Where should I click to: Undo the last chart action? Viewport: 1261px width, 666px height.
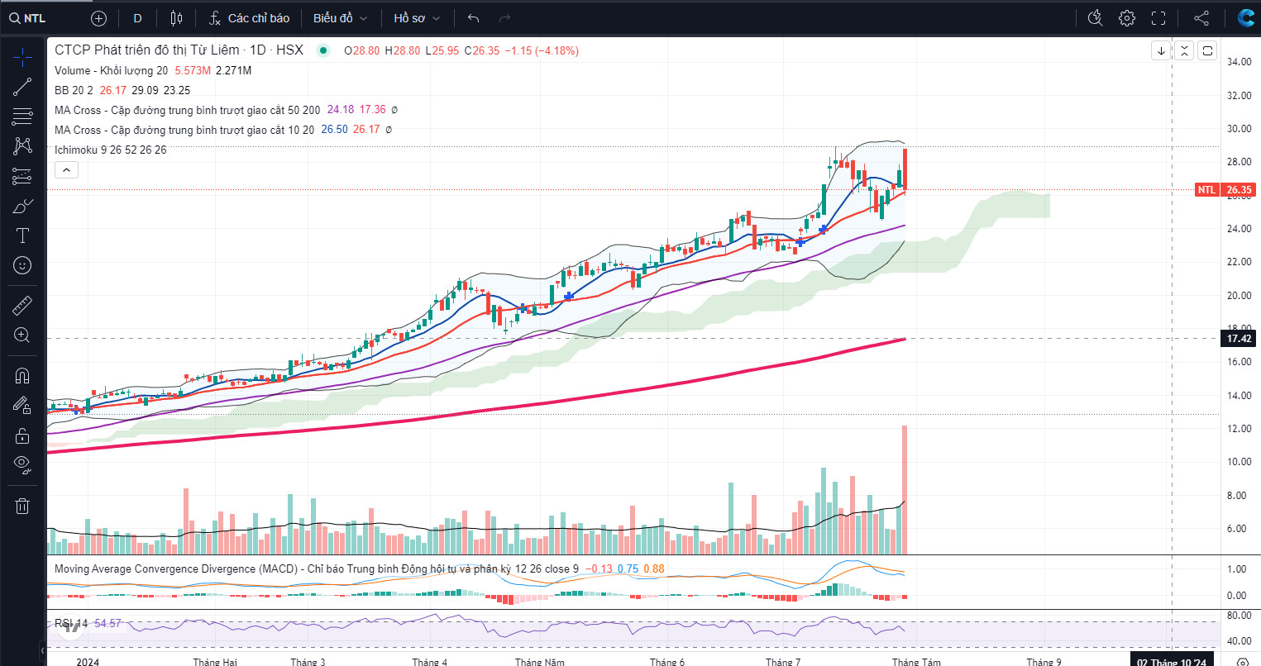pyautogui.click(x=474, y=18)
